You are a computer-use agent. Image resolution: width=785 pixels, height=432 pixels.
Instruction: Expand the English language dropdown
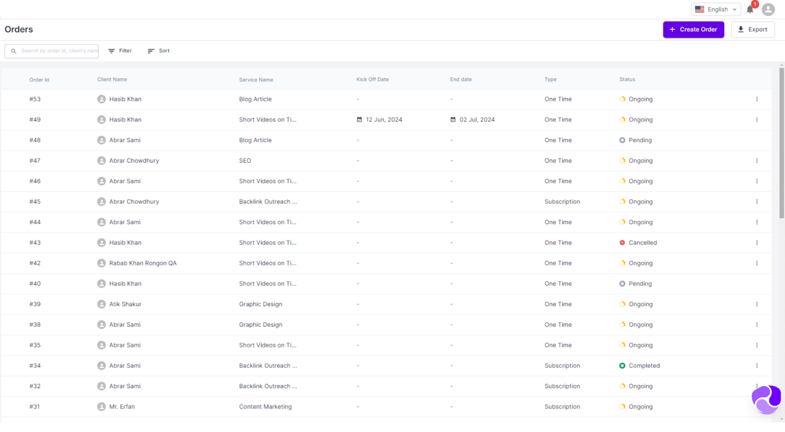pyautogui.click(x=716, y=9)
